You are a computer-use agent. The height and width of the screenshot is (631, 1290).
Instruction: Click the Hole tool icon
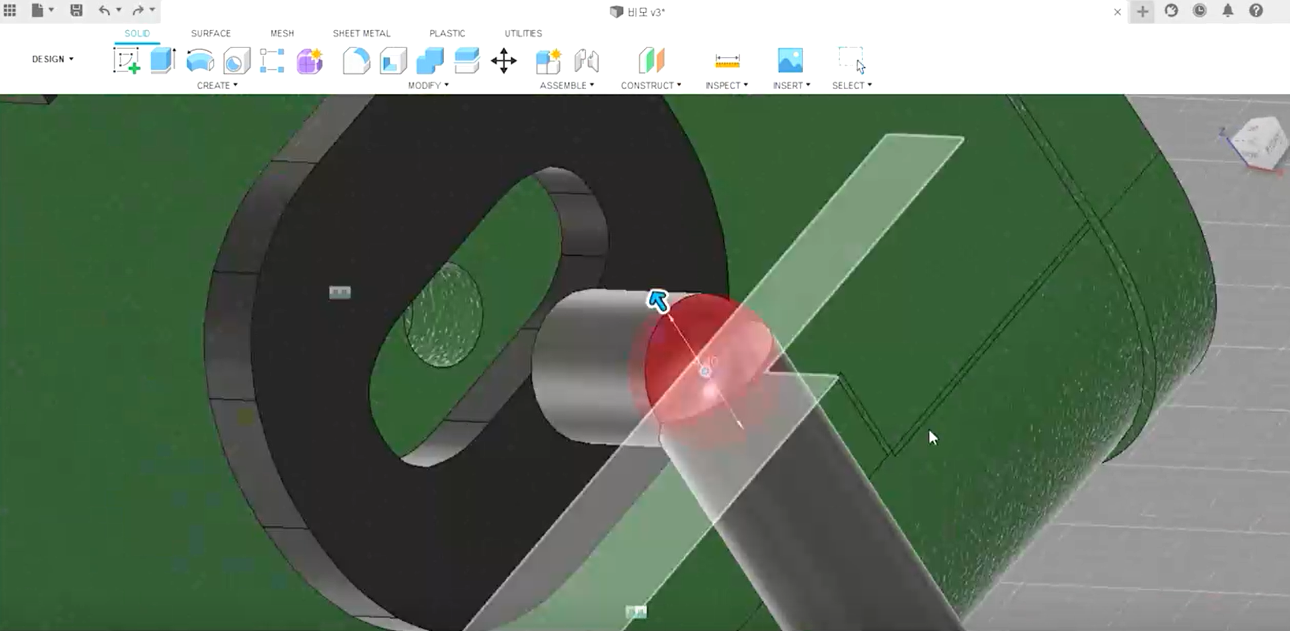(236, 60)
